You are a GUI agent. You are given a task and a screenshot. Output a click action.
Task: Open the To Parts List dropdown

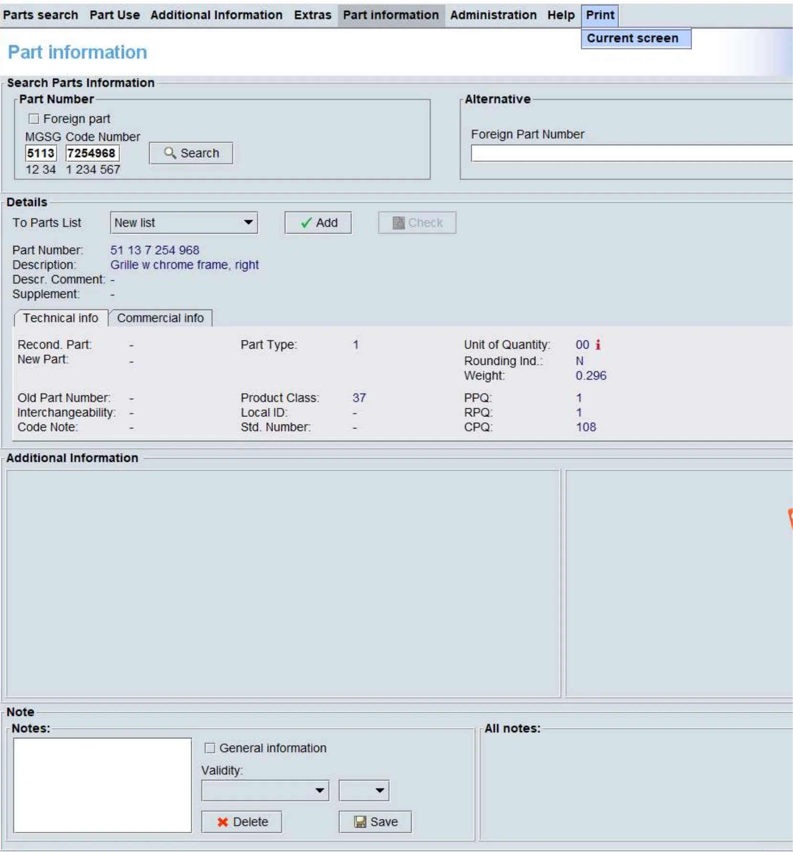[x=184, y=223]
